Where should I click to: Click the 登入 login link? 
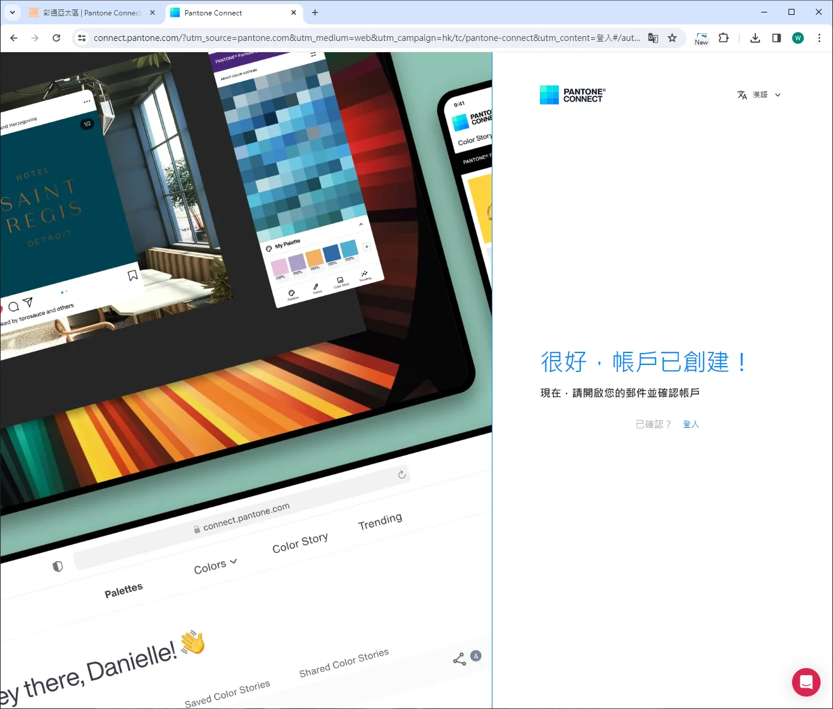691,424
